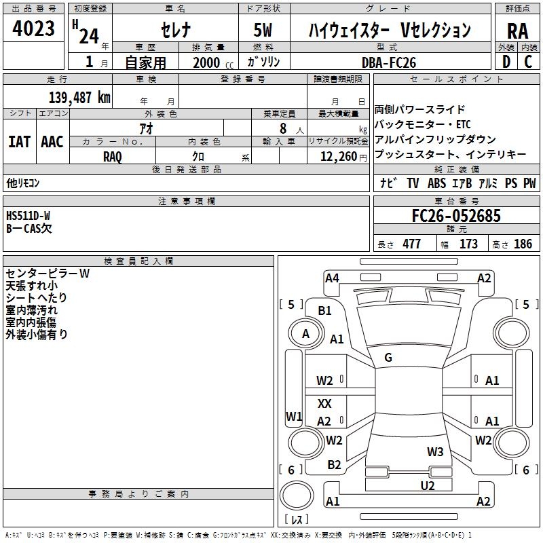Screen dimensions: 543x543
Task: Click the car name セレナ
Action: click(x=176, y=30)
